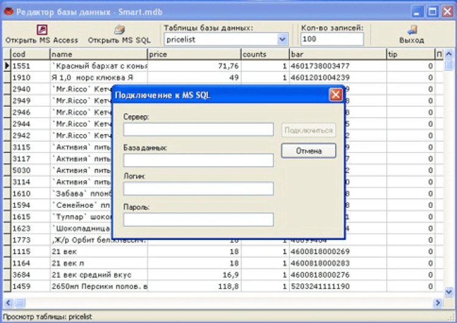The image size is (457, 323).
Task: Select bar cell 4600818000283
Action: 338,263
